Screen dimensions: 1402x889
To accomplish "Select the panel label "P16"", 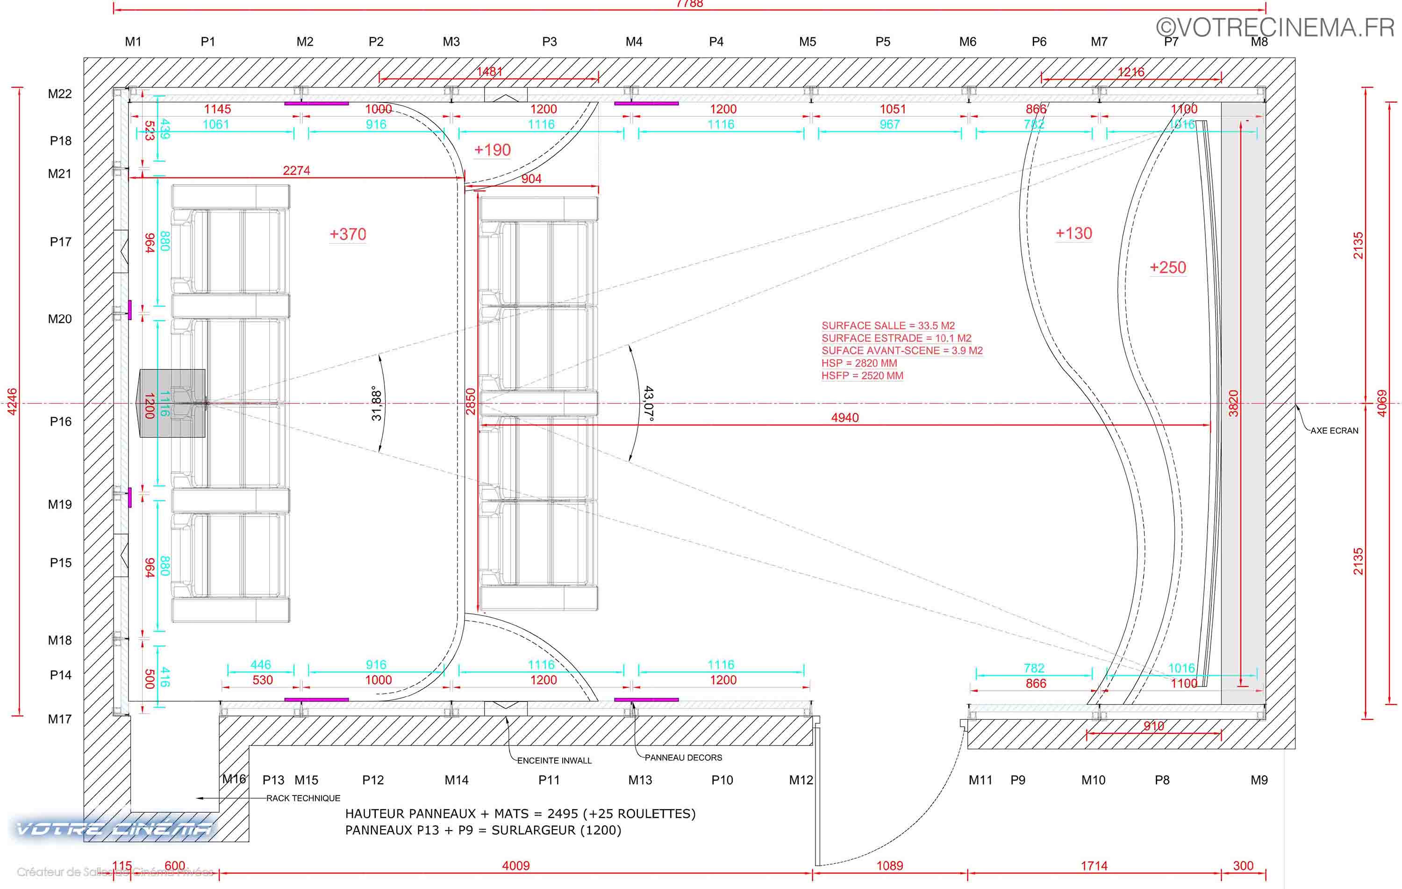I will tap(61, 421).
